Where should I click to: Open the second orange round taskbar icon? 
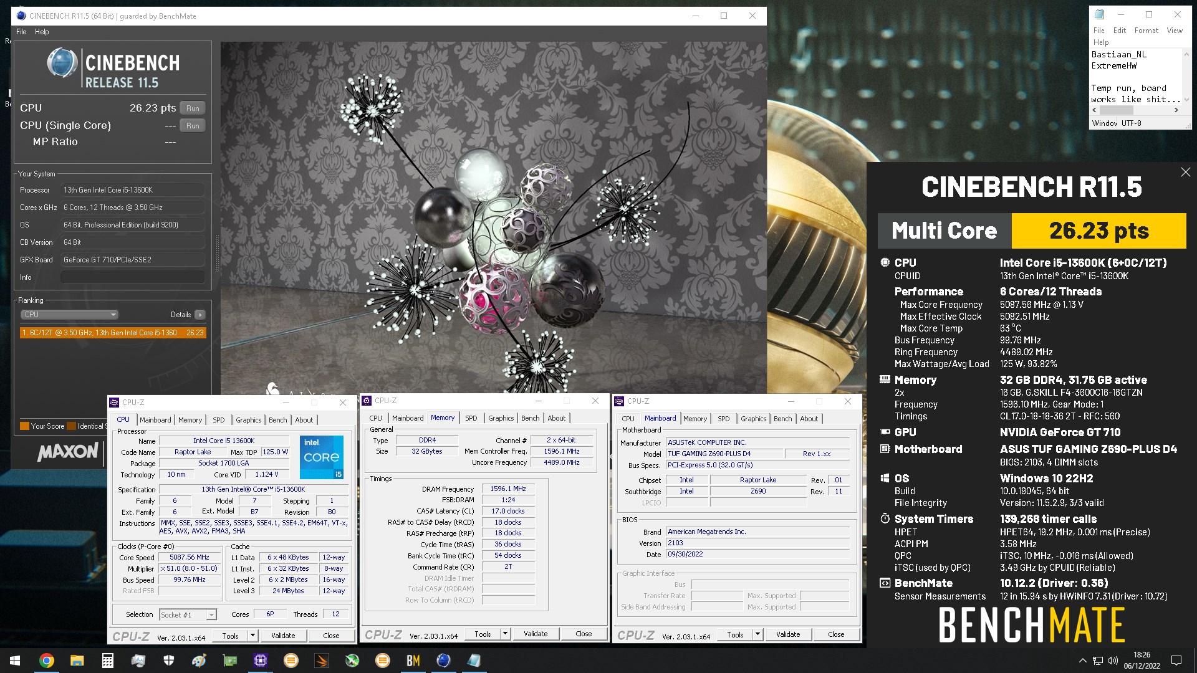pyautogui.click(x=382, y=661)
